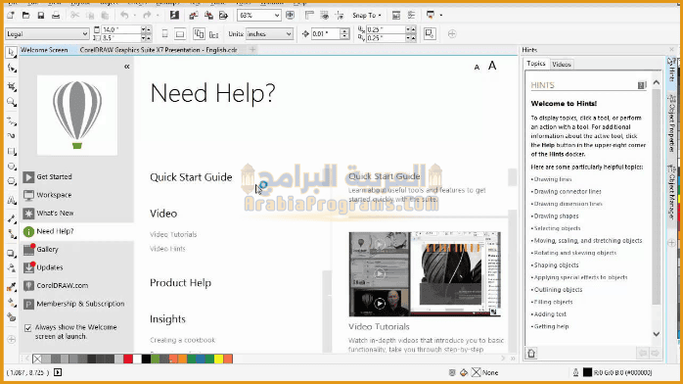The image size is (683, 384).
Task: Open the zoom level dropdown
Action: click(277, 16)
